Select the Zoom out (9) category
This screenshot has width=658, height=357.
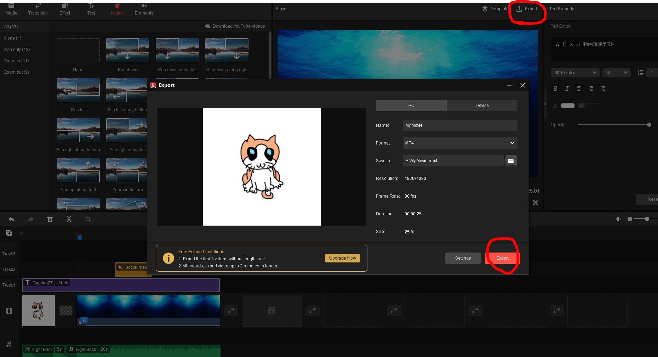(x=17, y=72)
